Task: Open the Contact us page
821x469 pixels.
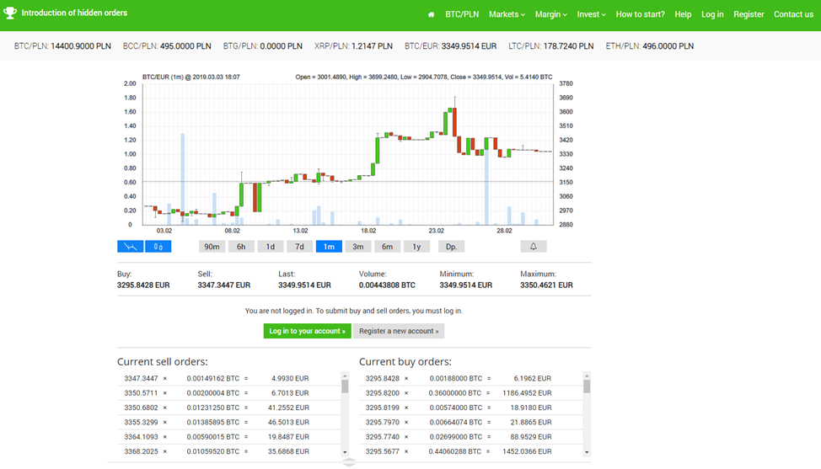Action: [793, 14]
